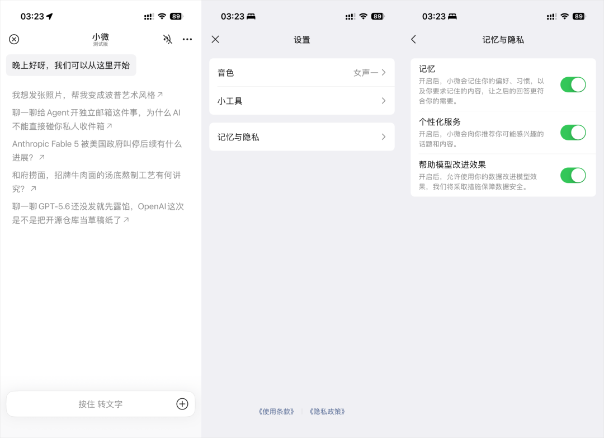Expand the 小工具 row chevron
604x438 pixels.
tap(384, 101)
